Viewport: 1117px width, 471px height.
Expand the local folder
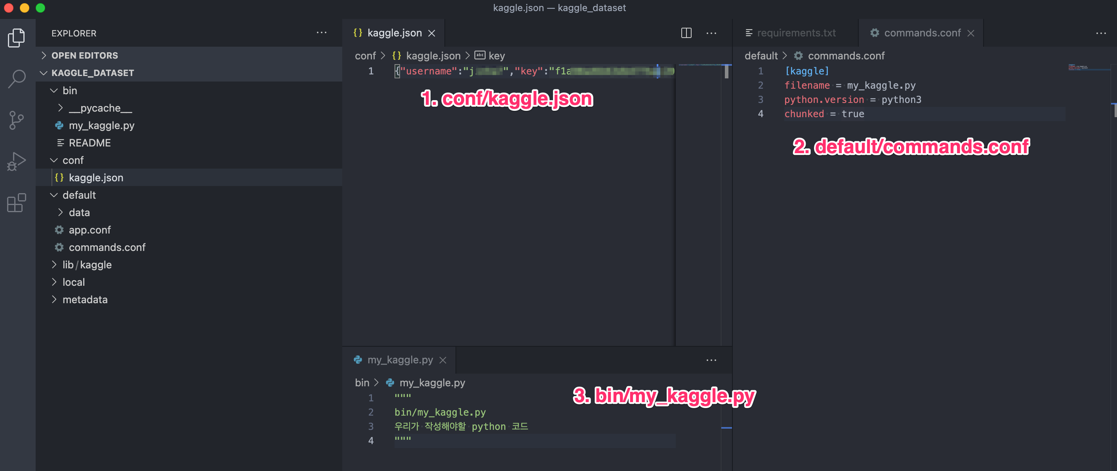click(x=54, y=282)
